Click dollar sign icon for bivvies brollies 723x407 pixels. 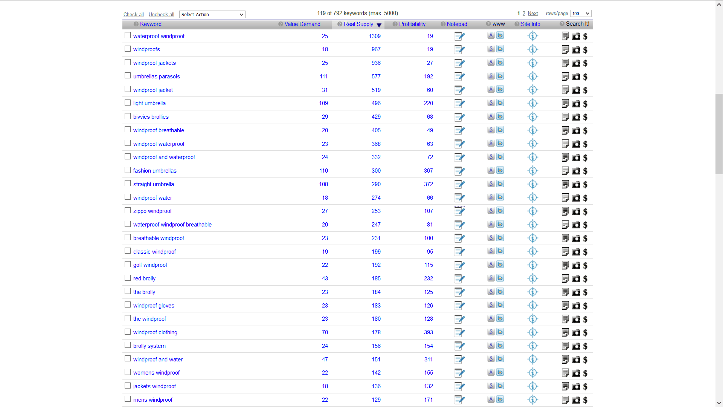585,117
